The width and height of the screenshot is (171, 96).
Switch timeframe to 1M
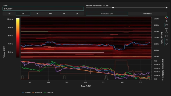37,14
